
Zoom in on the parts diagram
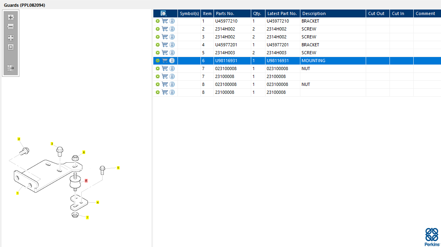tap(11, 17)
